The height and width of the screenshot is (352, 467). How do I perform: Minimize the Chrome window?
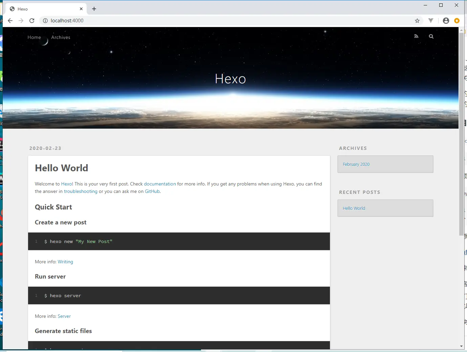point(425,5)
